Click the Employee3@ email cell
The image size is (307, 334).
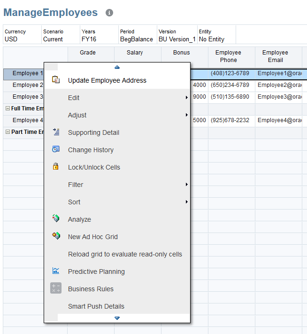click(x=278, y=98)
